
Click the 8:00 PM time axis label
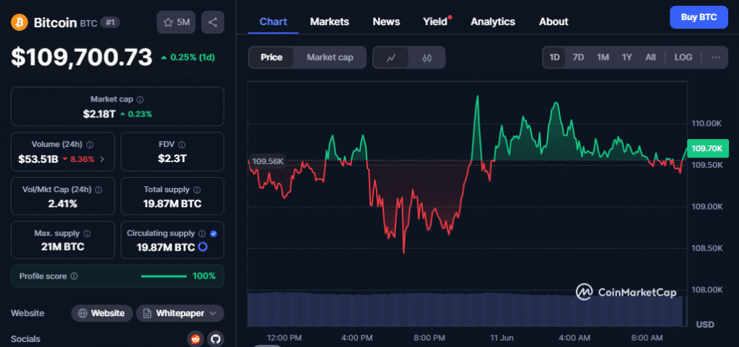pos(428,338)
